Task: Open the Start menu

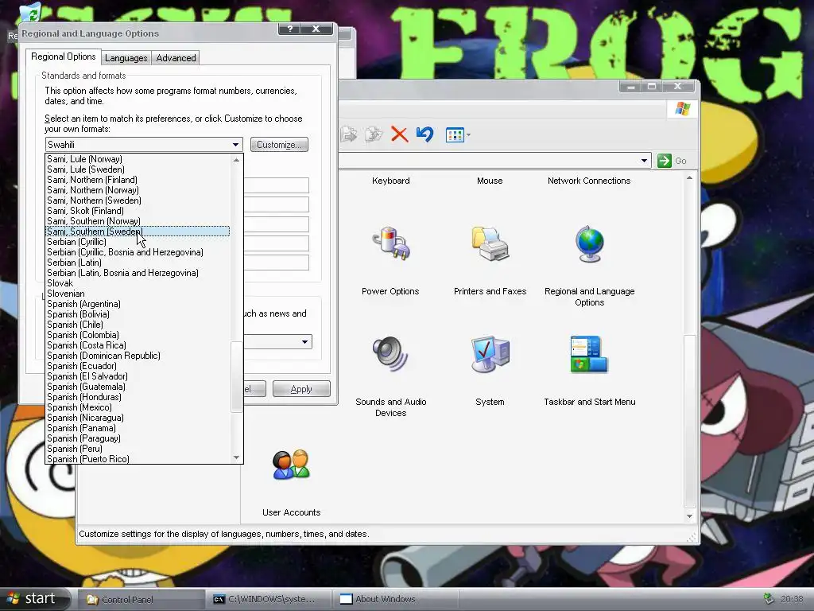Action: (x=35, y=598)
